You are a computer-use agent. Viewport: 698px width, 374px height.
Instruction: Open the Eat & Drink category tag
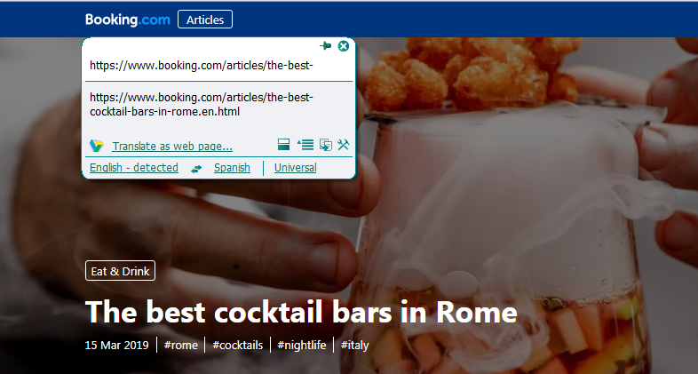click(x=120, y=271)
